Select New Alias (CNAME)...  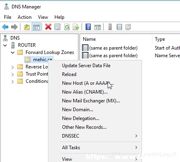pyautogui.click(x=85, y=92)
